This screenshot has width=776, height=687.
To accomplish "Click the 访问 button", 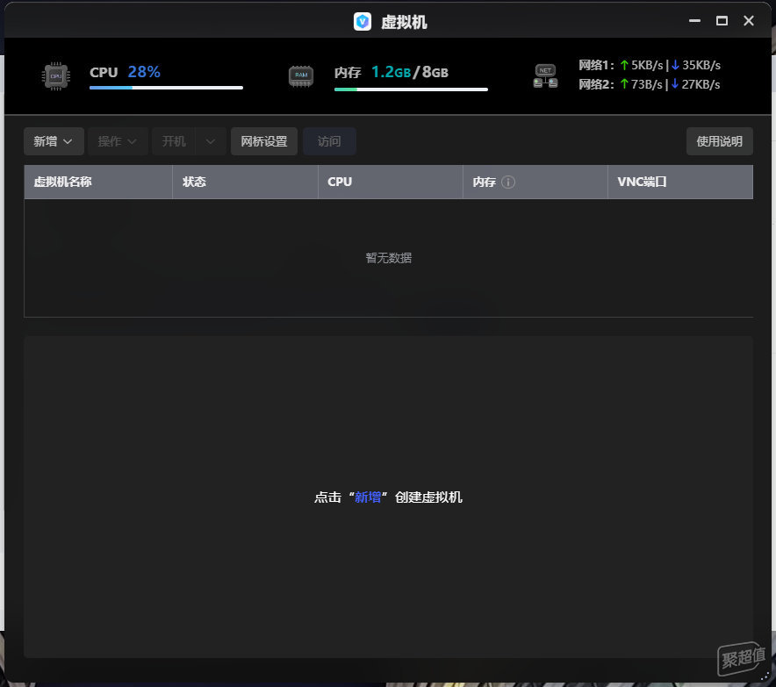I will point(329,141).
